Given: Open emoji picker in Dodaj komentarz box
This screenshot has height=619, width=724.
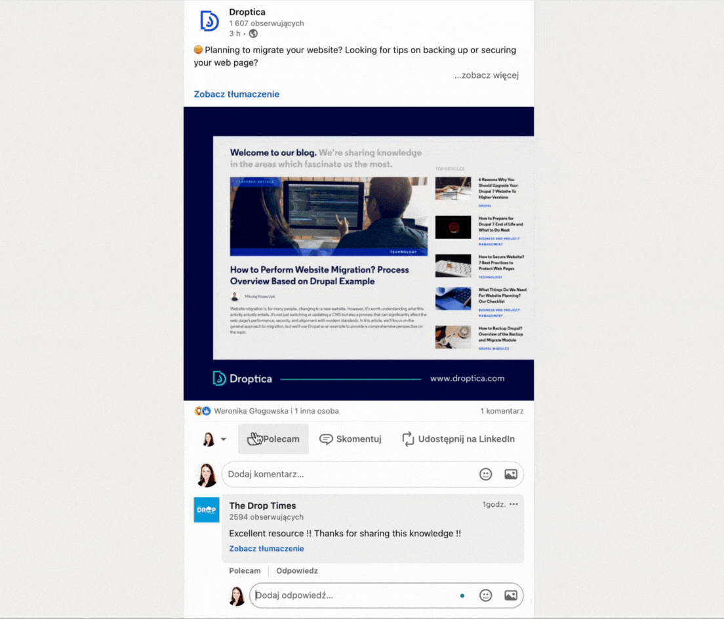Looking at the screenshot, I should pos(486,475).
